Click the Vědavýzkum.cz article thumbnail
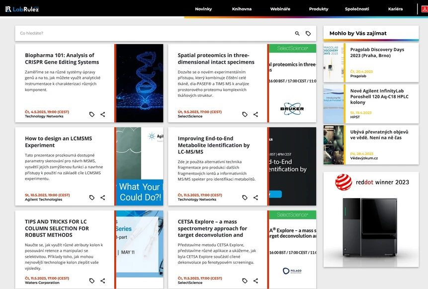The height and width of the screenshot is (289, 428). pyautogui.click(x=334, y=145)
